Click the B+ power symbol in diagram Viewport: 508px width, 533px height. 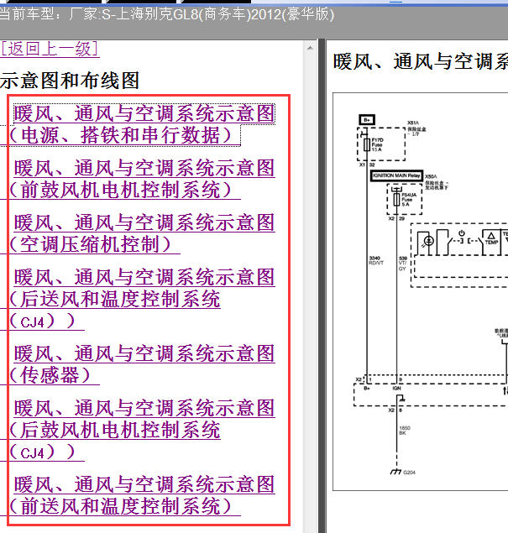(367, 120)
